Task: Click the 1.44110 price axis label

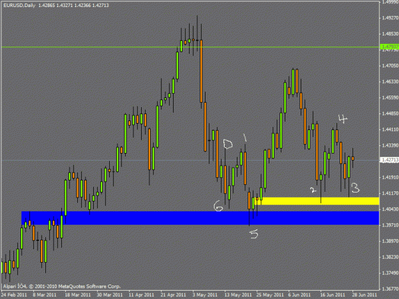Action: point(390,129)
